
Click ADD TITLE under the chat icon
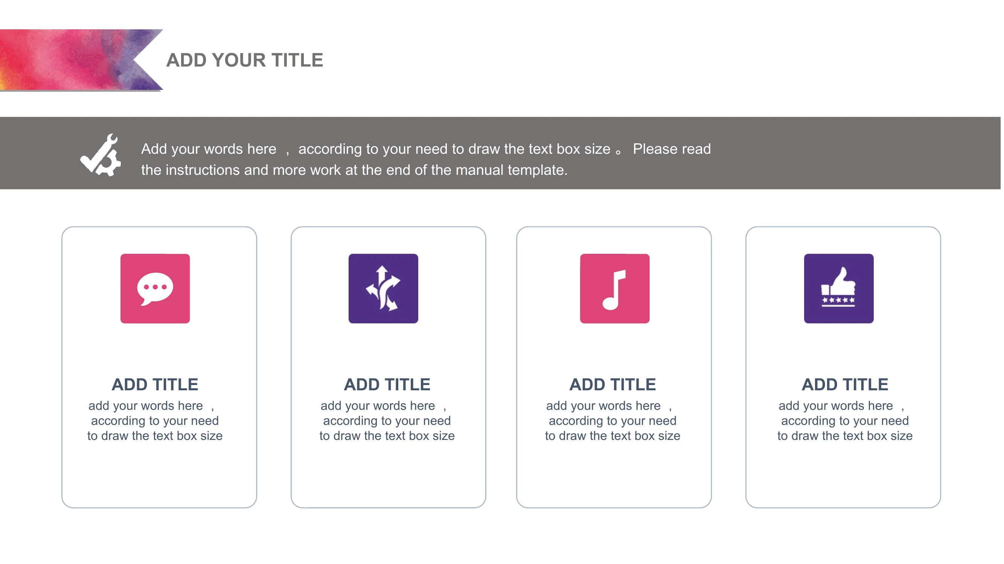coord(155,385)
